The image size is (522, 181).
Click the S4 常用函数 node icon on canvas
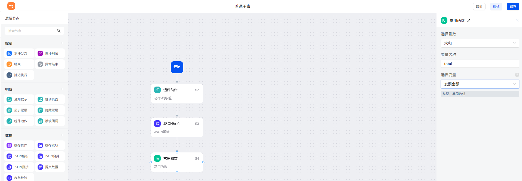point(157,158)
